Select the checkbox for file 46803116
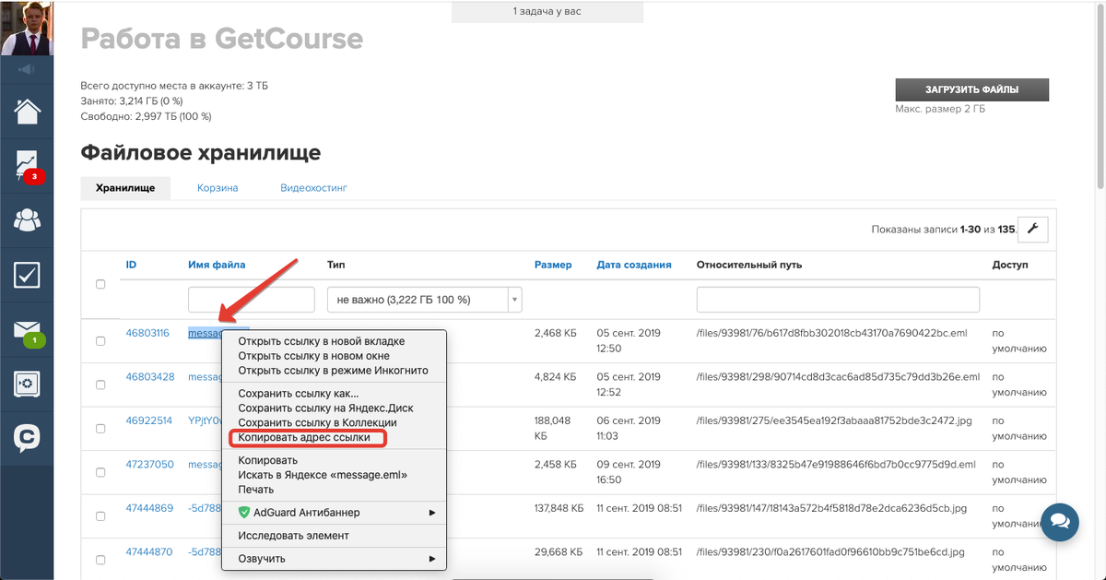The image size is (1106, 580). [100, 341]
